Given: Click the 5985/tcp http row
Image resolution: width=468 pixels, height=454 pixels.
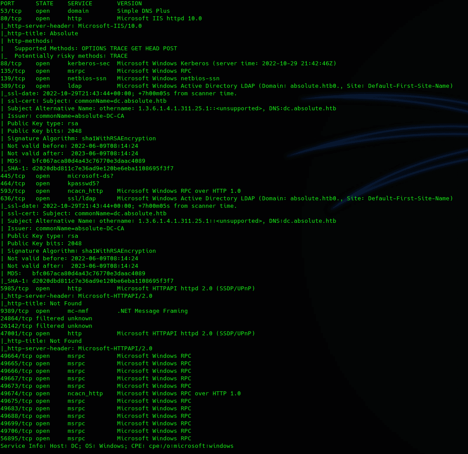Looking at the screenshot, I should coord(128,289).
